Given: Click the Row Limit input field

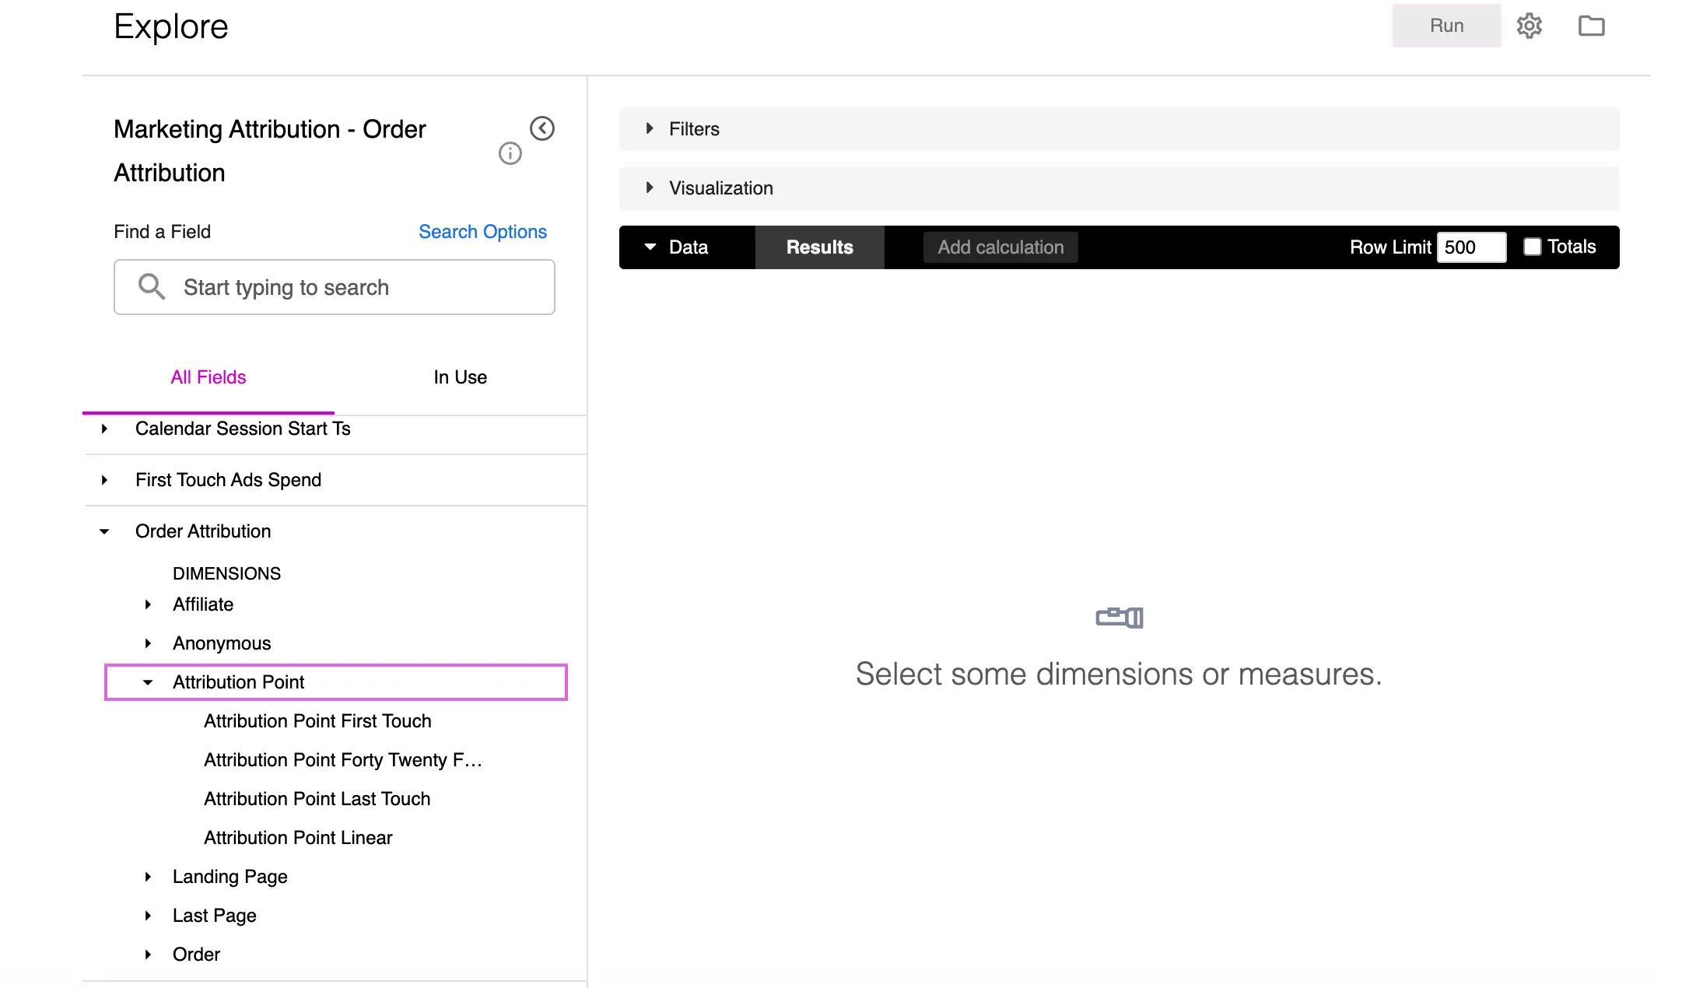Looking at the screenshot, I should [1471, 247].
